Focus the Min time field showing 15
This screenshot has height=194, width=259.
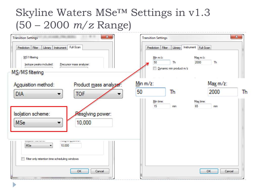click(x=162, y=106)
